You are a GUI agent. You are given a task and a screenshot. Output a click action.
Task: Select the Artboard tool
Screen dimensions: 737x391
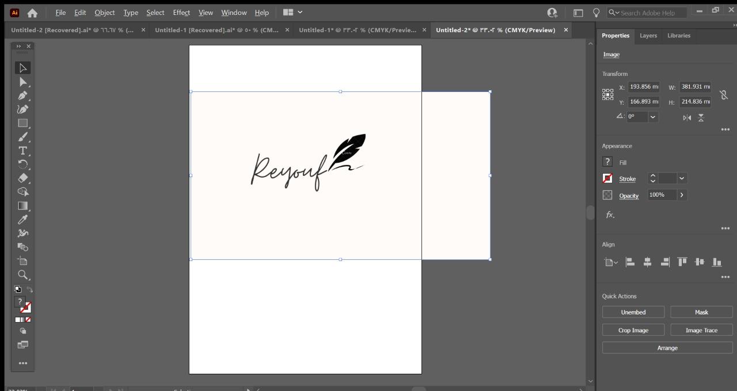[23, 261]
